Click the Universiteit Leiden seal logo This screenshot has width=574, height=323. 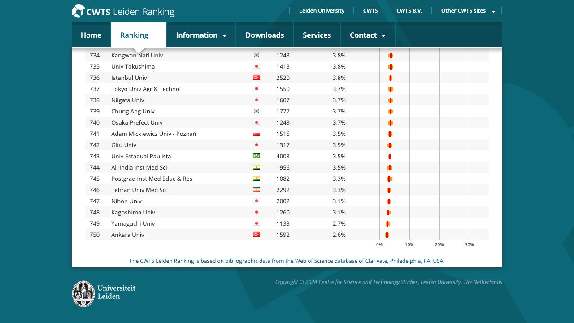pyautogui.click(x=104, y=294)
